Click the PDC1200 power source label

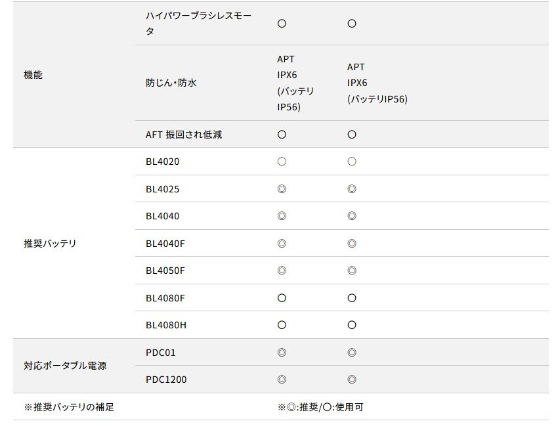tap(166, 380)
